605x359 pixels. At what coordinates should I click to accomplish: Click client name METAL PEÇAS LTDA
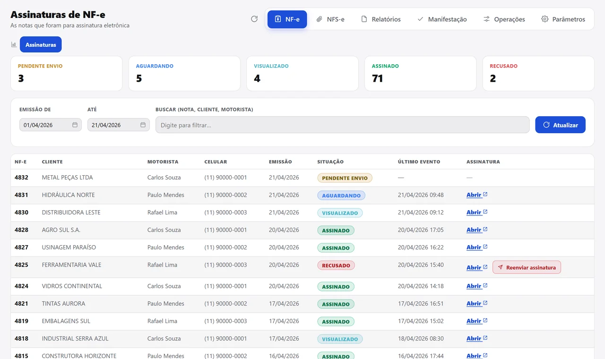pos(68,178)
